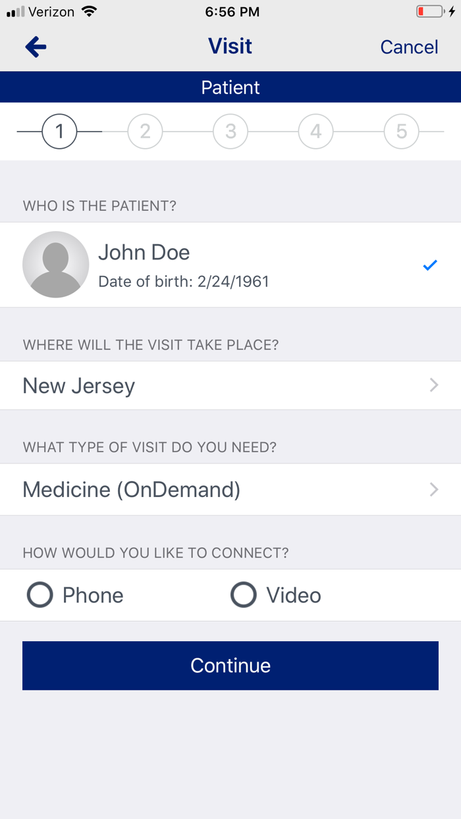The image size is (461, 819).
Task: Go to step 2 in progress bar
Action: point(145,132)
